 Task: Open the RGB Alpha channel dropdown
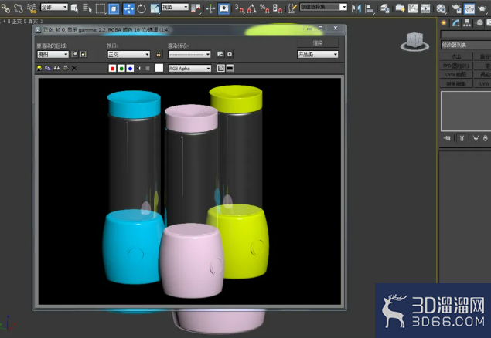[189, 69]
